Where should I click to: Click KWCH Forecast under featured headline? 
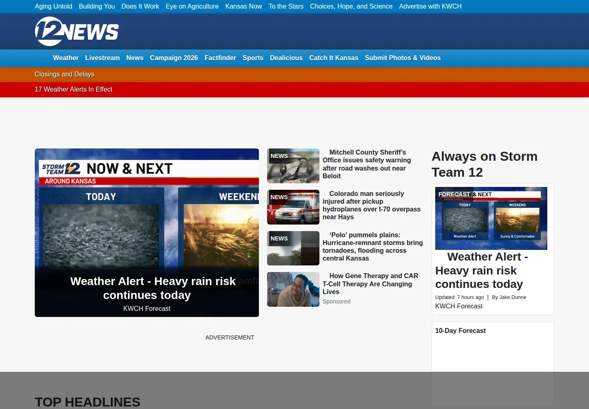[147, 309]
